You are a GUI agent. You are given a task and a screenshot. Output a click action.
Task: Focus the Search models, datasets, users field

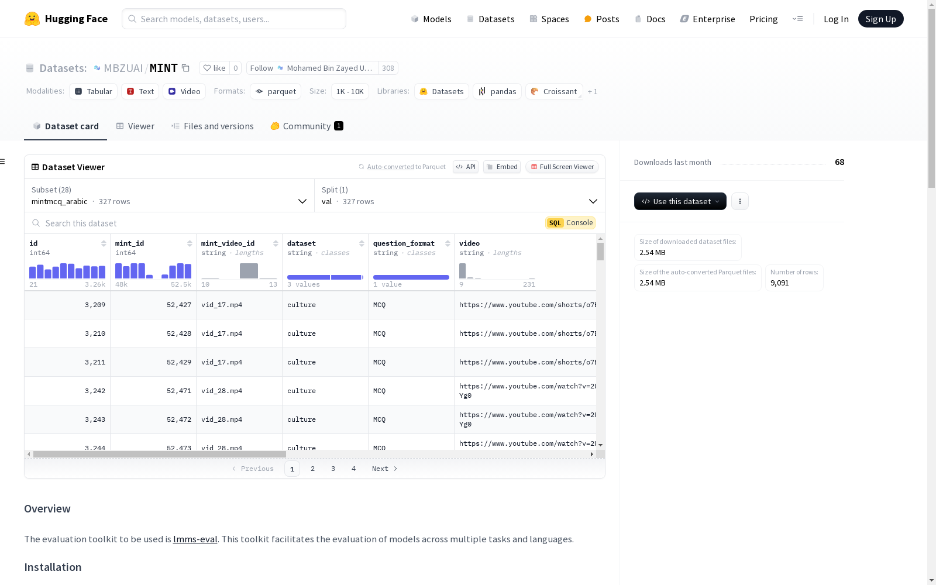234,19
